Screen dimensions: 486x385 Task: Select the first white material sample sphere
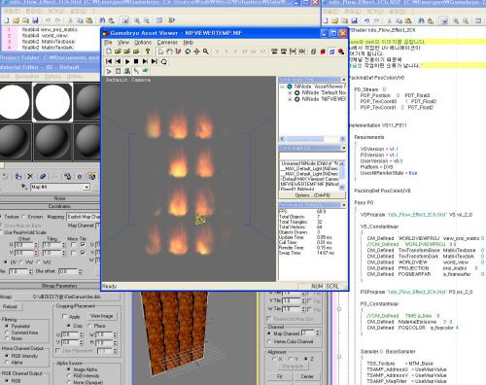(x=15, y=101)
